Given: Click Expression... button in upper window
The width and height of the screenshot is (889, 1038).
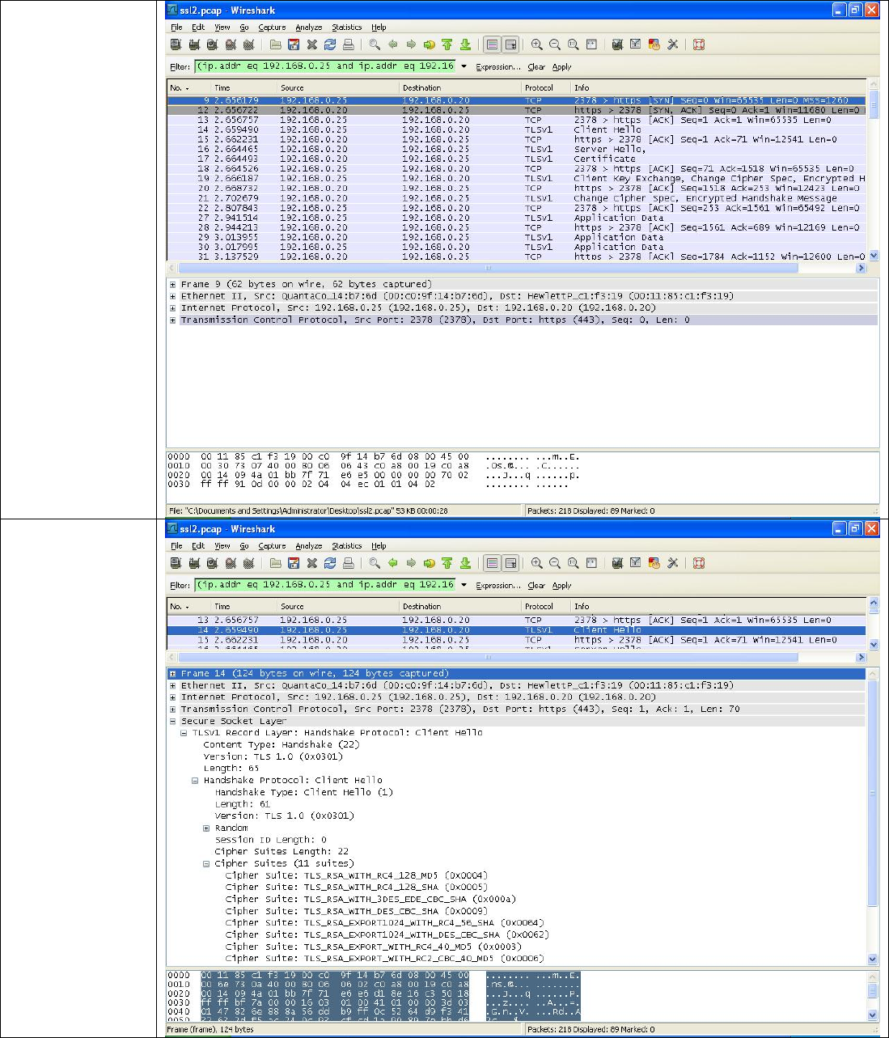Looking at the screenshot, I should pyautogui.click(x=498, y=67).
